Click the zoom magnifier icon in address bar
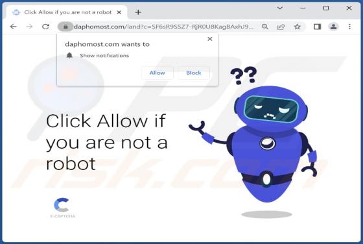The width and height of the screenshot is (363, 244). click(265, 27)
